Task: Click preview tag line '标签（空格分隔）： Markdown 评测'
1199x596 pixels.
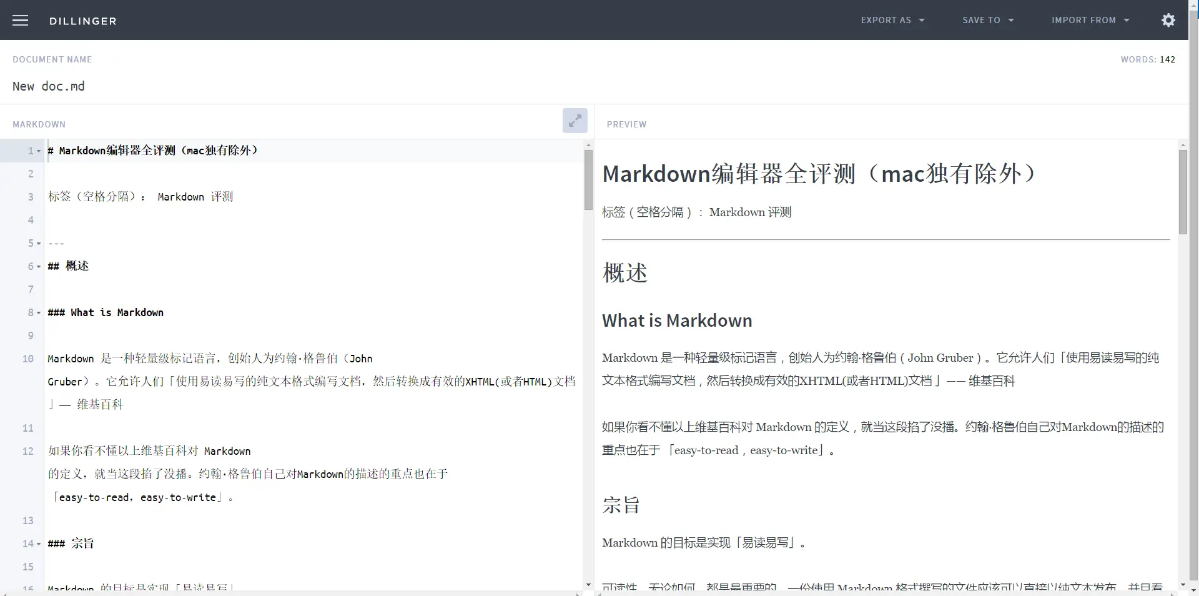Action: [x=697, y=212]
